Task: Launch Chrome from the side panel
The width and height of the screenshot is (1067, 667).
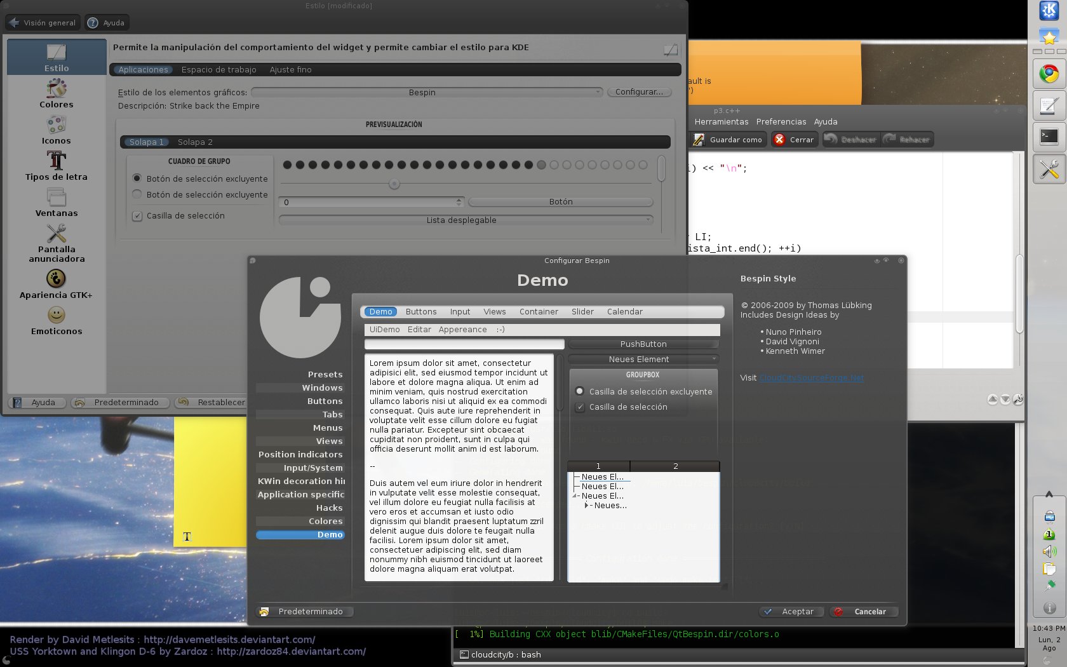Action: [1049, 74]
